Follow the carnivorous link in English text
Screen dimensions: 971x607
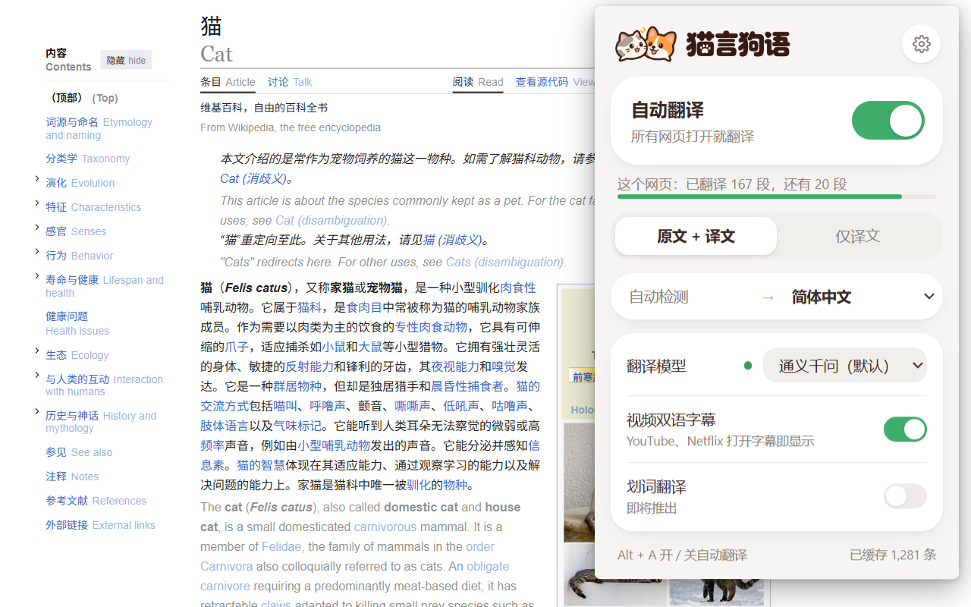pos(385,527)
